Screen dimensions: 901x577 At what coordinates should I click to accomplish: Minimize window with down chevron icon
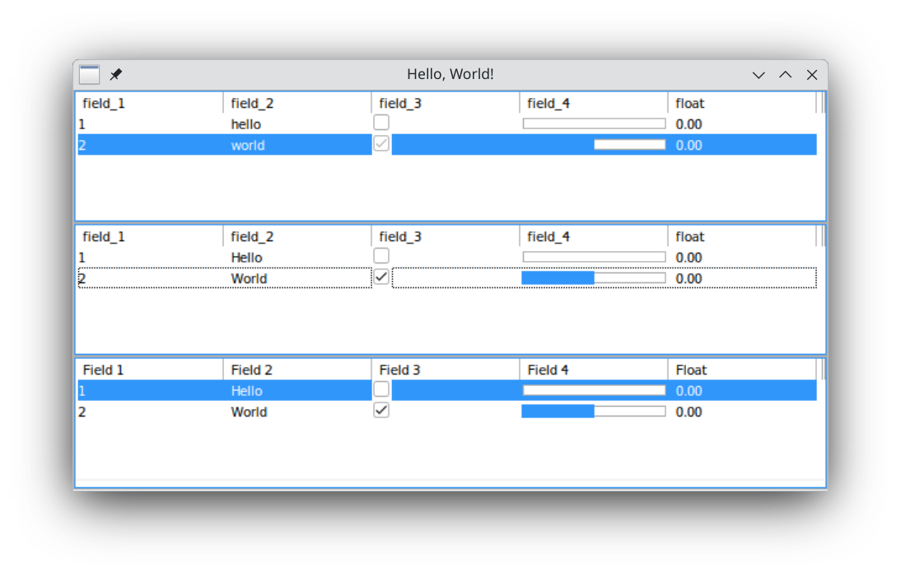pos(759,75)
